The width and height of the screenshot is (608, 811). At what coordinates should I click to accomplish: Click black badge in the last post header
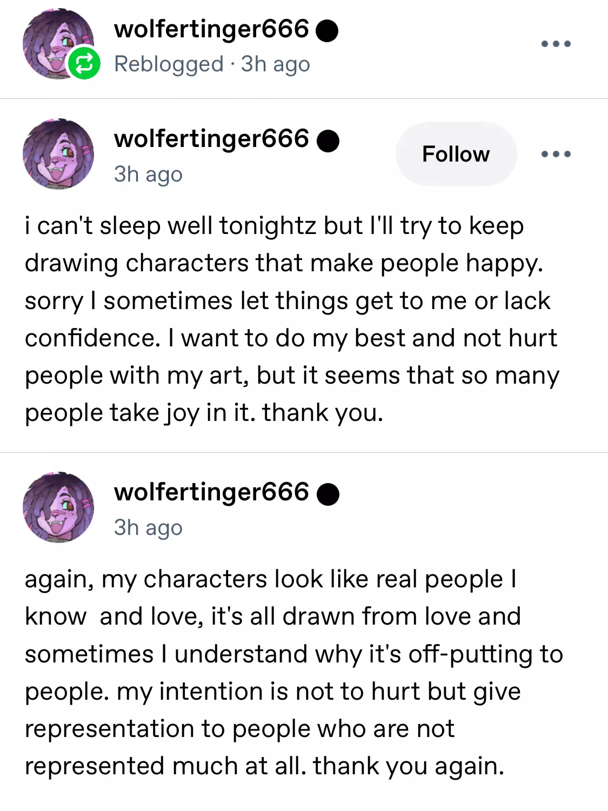point(328,494)
